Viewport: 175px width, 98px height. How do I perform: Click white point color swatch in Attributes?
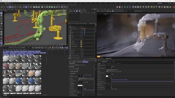[x=80, y=85]
